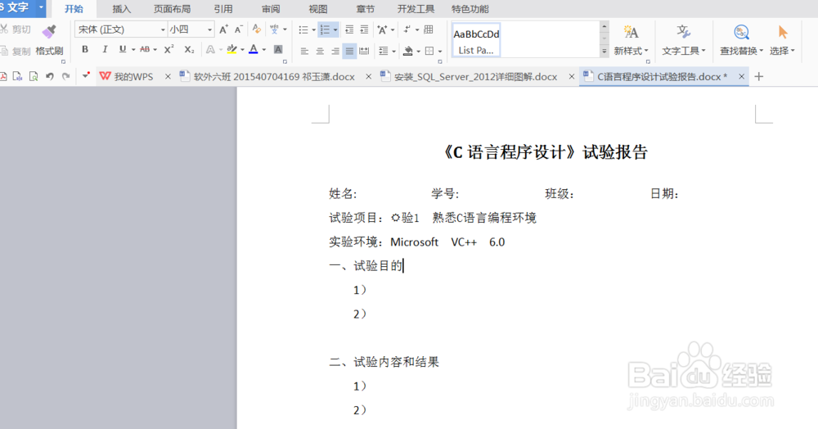Click the export PDF icon
Image resolution: width=818 pixels, height=429 pixels.
pos(3,76)
